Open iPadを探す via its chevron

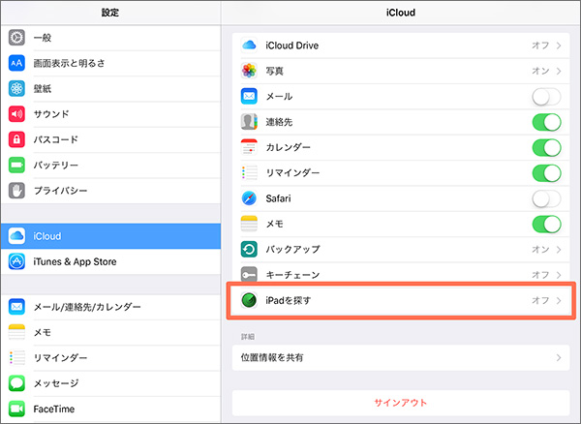tap(559, 300)
